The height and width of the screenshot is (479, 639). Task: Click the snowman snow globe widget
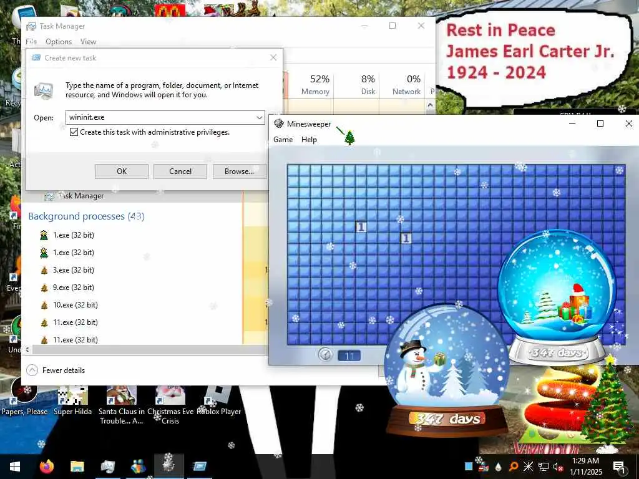click(x=447, y=370)
